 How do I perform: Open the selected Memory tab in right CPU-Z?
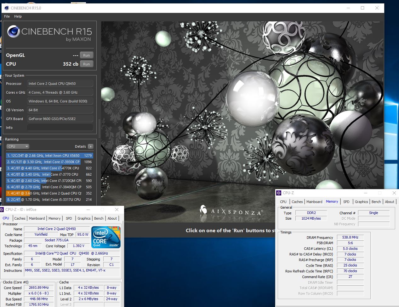(x=332, y=201)
